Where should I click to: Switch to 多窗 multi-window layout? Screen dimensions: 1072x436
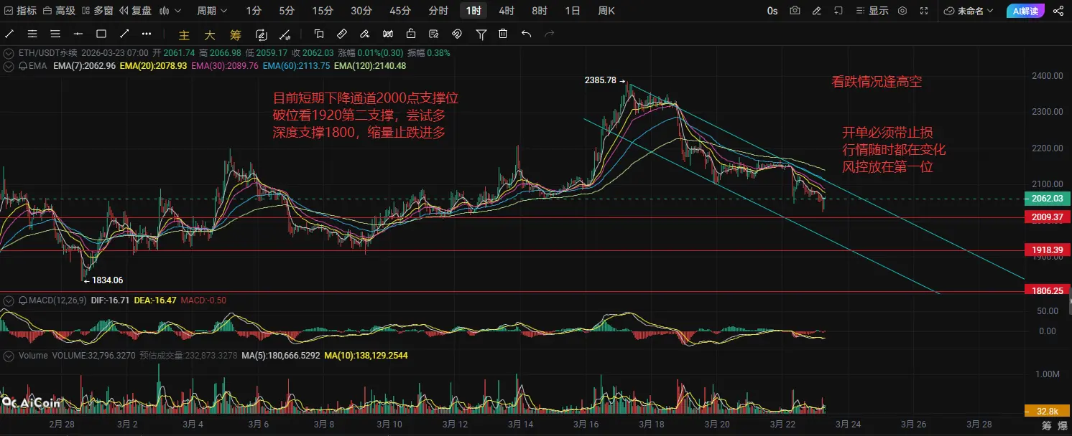[x=97, y=11]
